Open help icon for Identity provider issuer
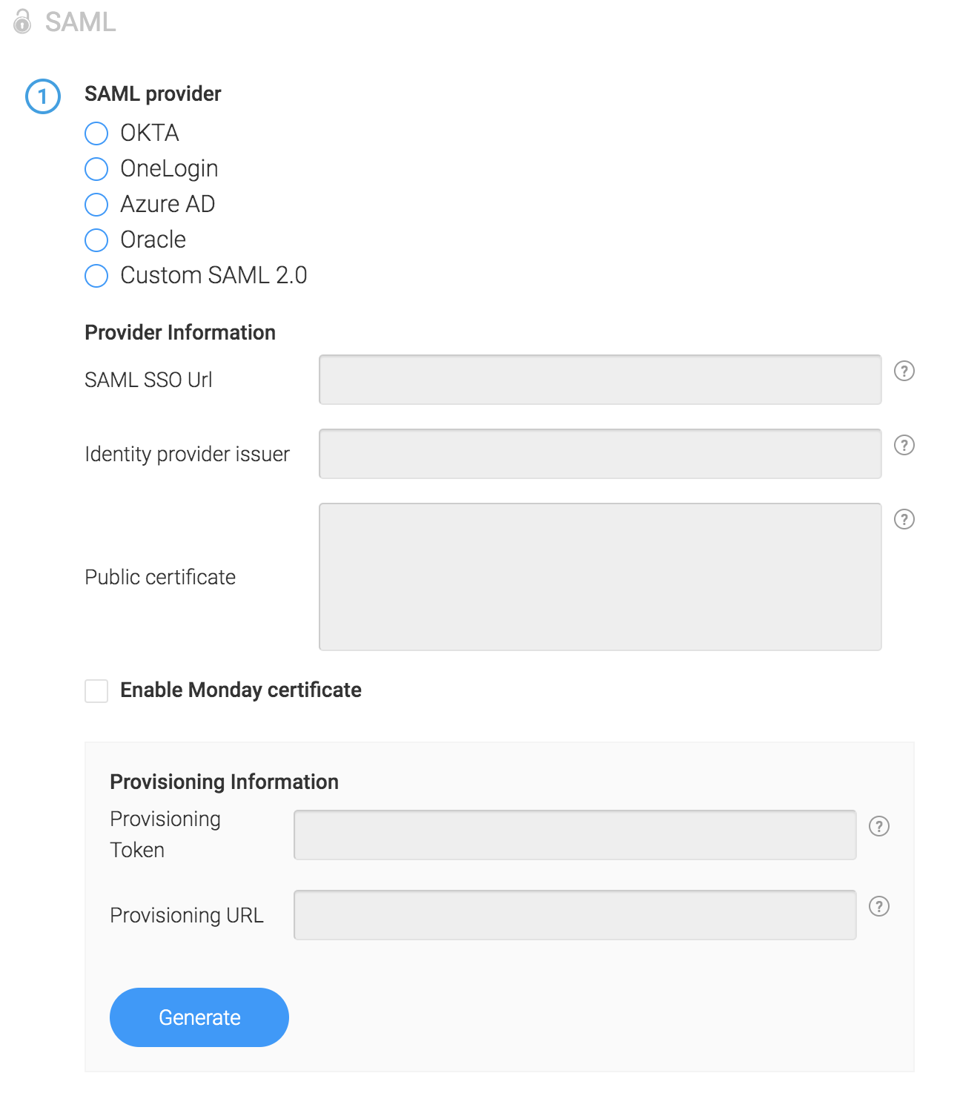 pyautogui.click(x=904, y=445)
